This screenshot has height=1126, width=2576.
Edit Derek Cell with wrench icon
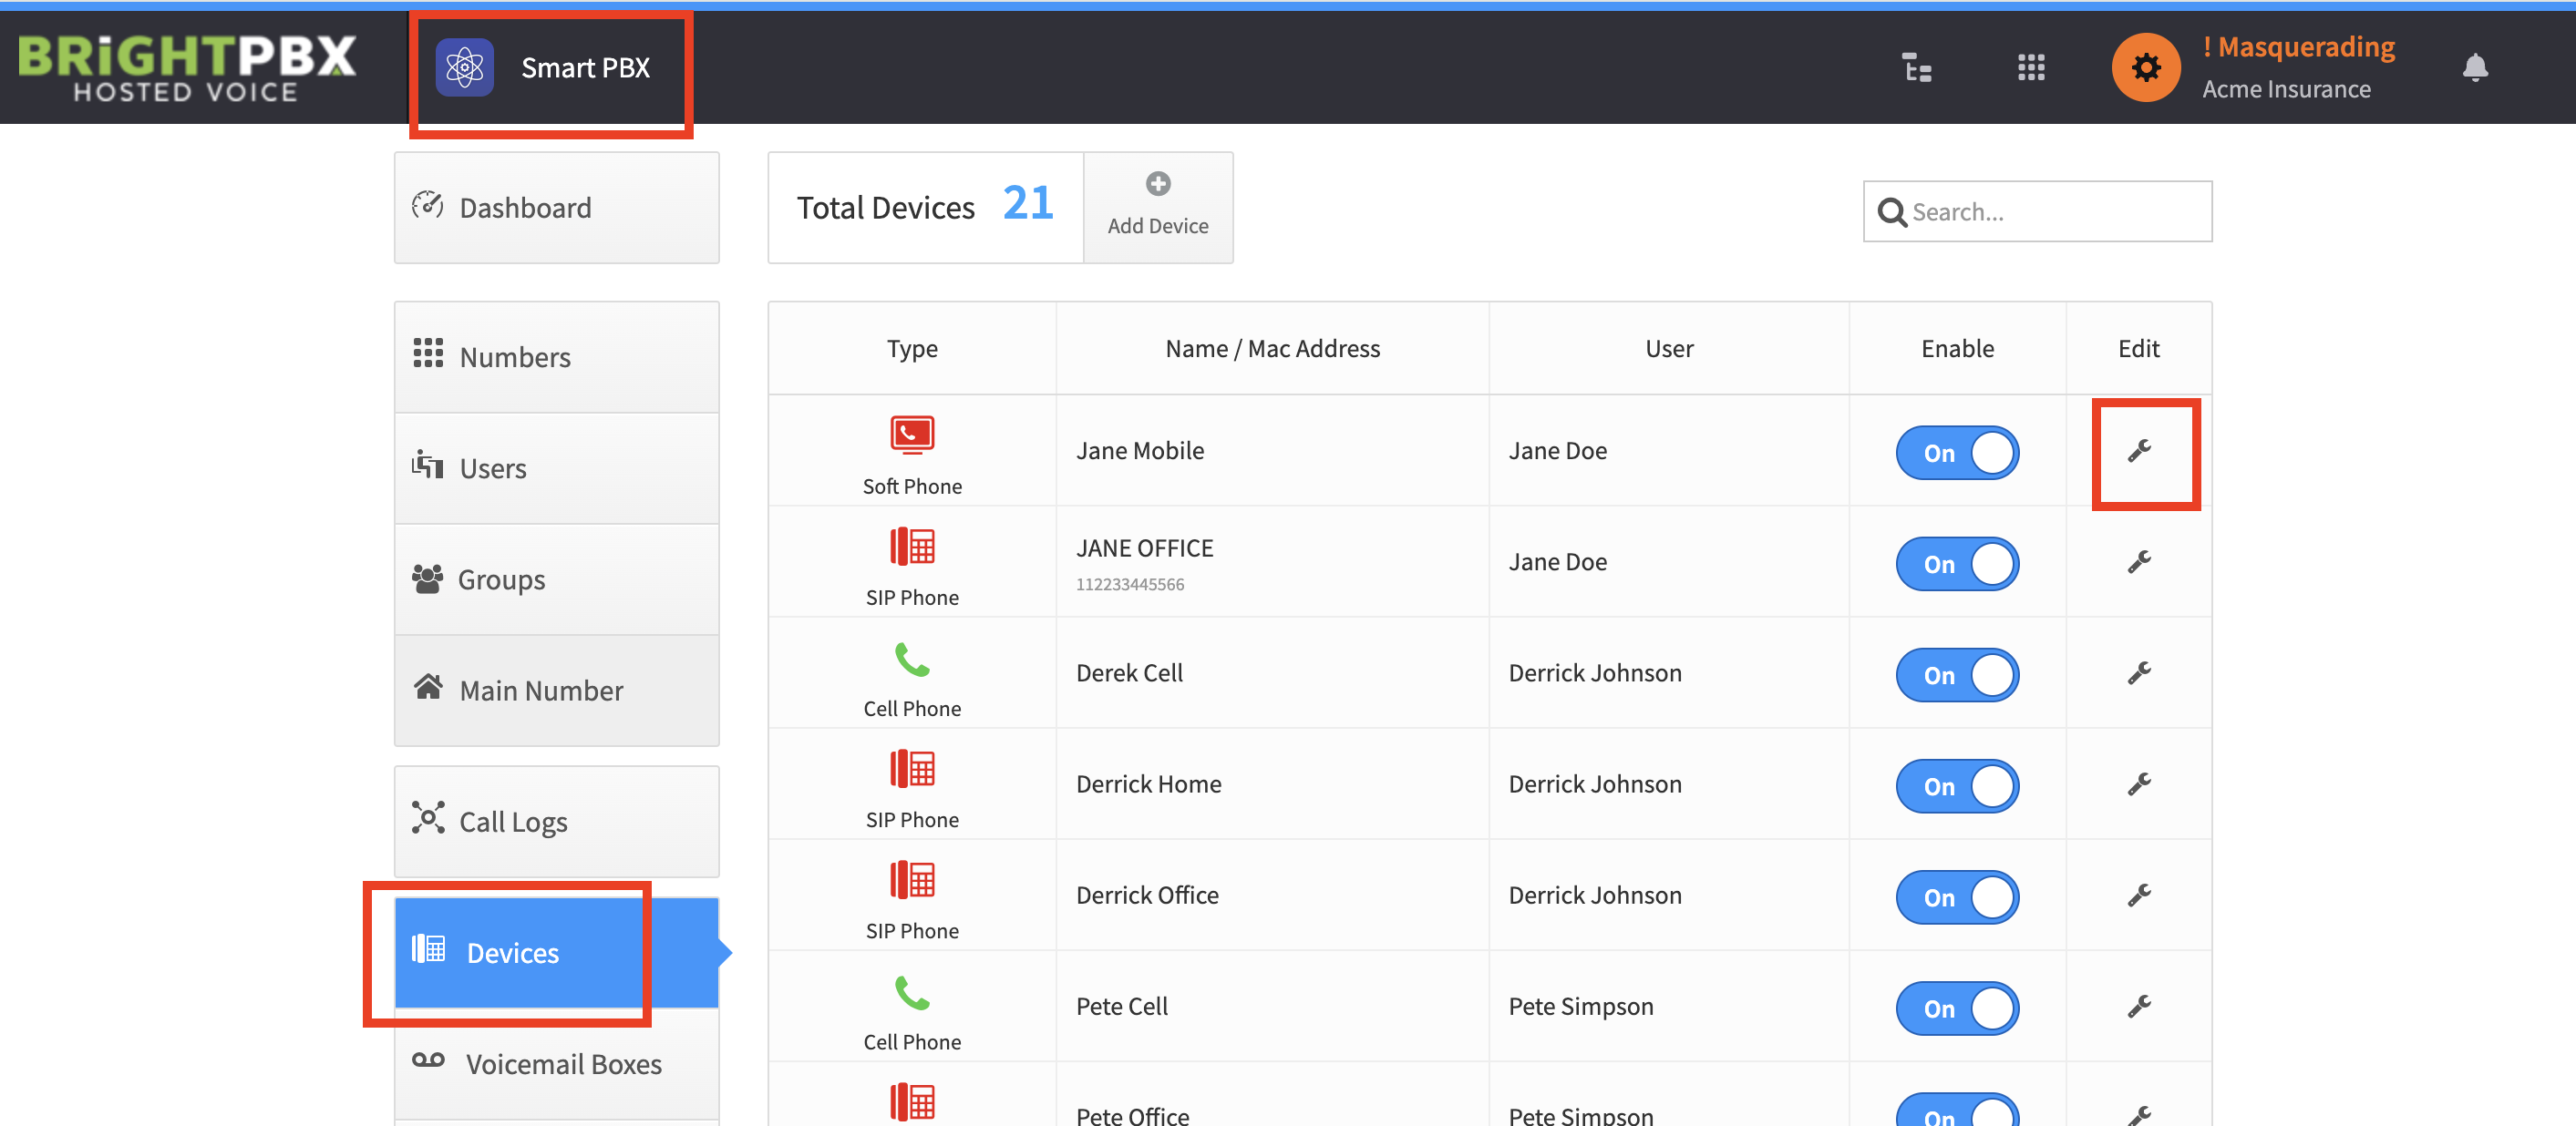[2138, 673]
